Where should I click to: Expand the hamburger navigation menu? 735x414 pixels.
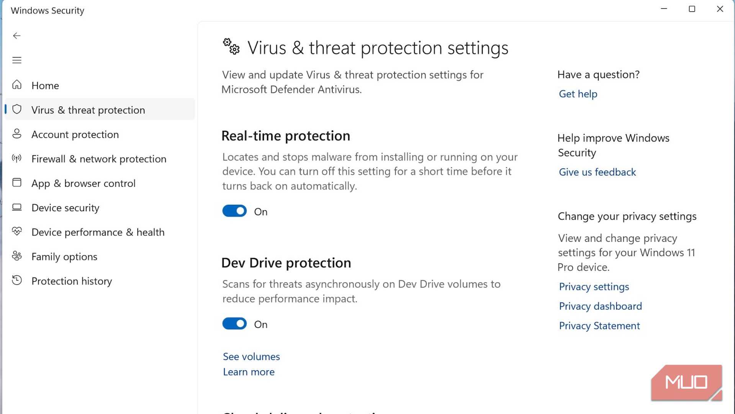[x=16, y=60]
